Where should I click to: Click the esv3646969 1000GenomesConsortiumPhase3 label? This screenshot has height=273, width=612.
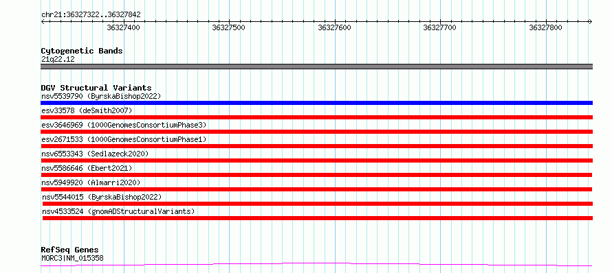[x=124, y=125]
